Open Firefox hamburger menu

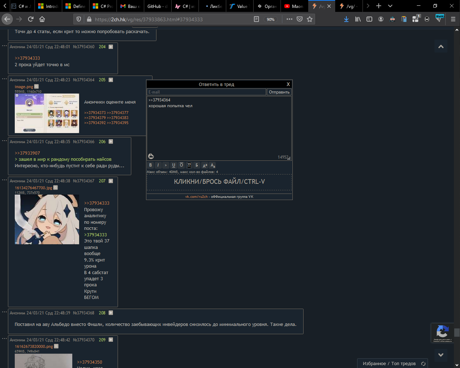(453, 19)
